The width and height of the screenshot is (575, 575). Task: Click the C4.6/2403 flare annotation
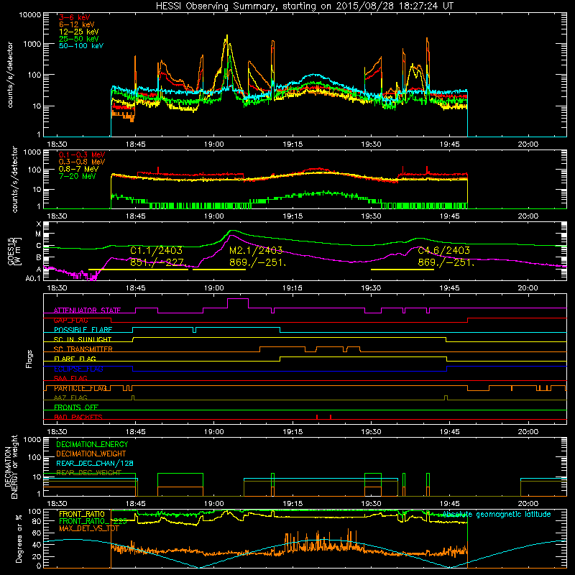click(443, 250)
